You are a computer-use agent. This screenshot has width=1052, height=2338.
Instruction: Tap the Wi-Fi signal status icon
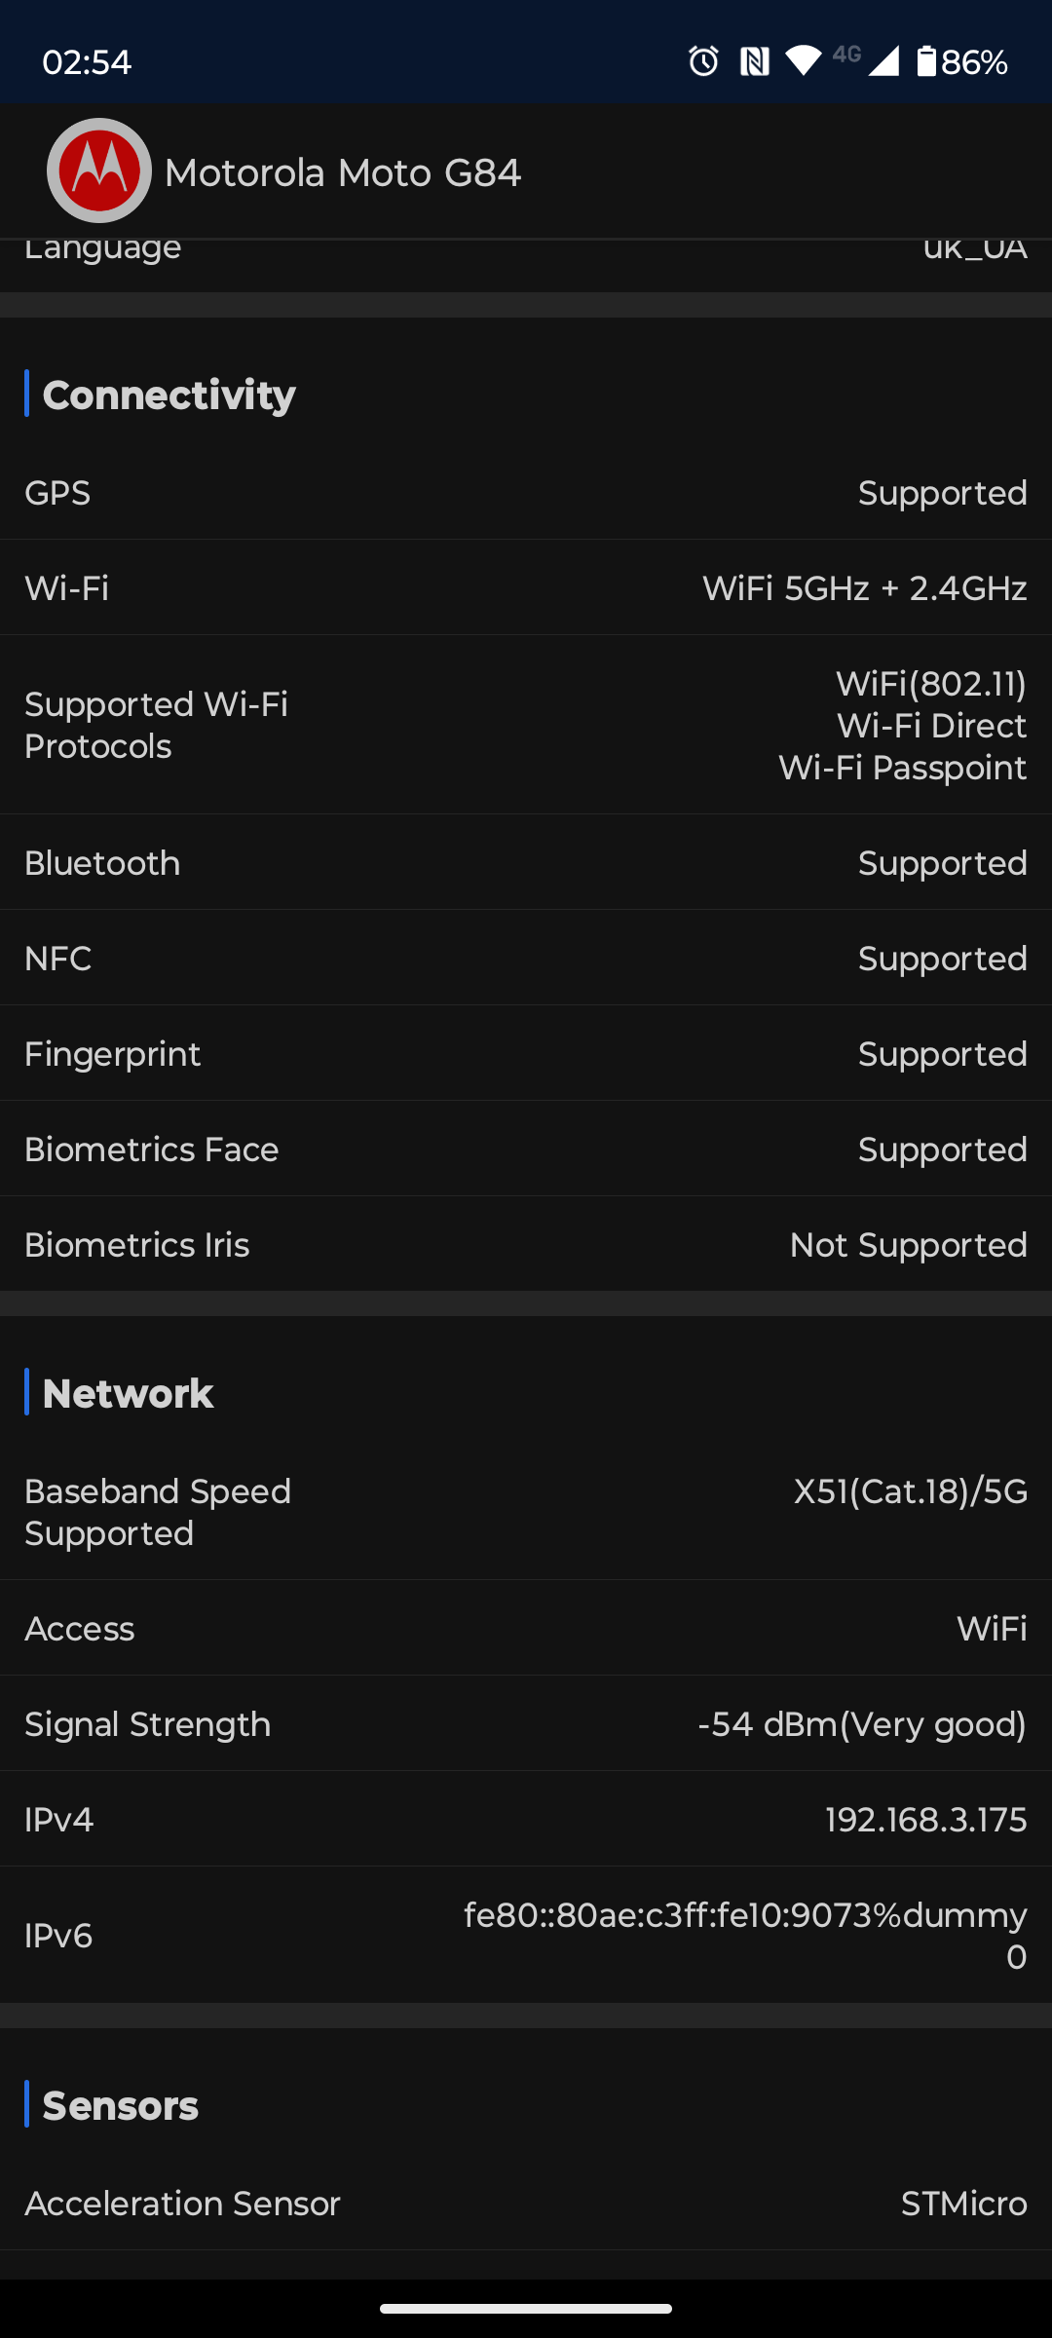coord(804,61)
